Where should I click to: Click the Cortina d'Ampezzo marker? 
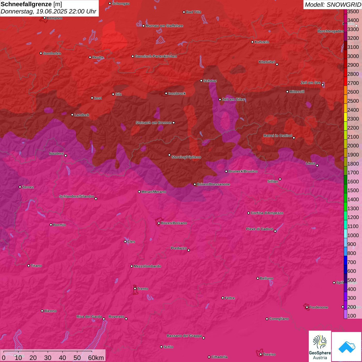pyautogui.click(x=248, y=213)
